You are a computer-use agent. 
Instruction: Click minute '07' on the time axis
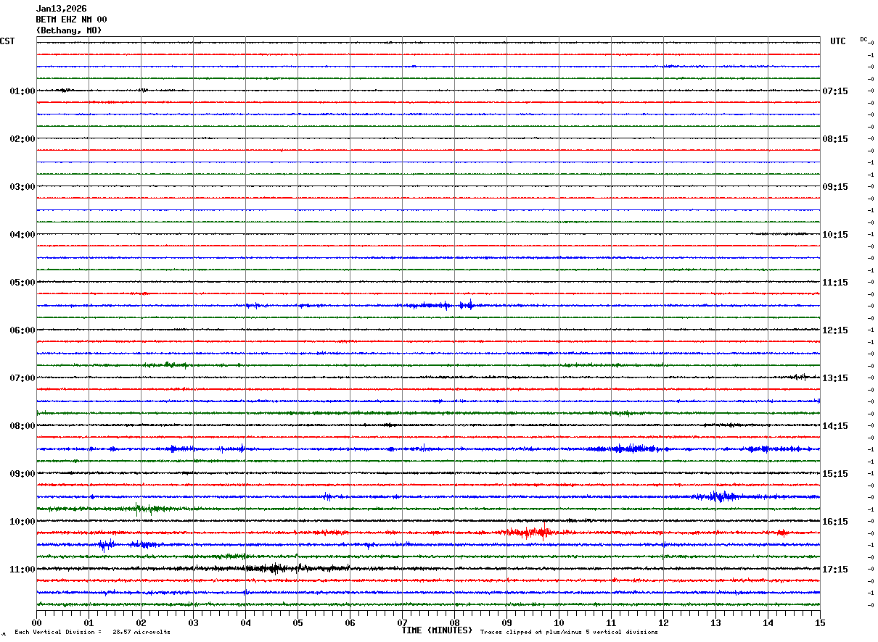[x=403, y=622]
